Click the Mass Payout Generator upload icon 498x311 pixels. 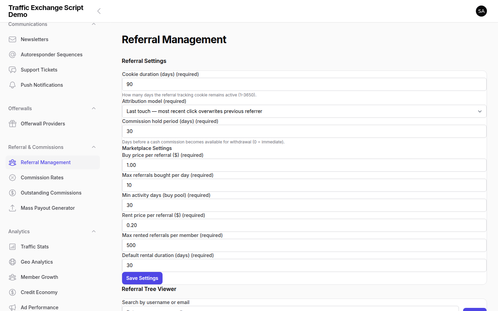point(12,208)
